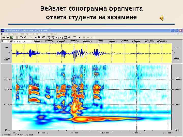Click the printer toolbar icon
The height and width of the screenshot is (137, 183).
click(30, 37)
